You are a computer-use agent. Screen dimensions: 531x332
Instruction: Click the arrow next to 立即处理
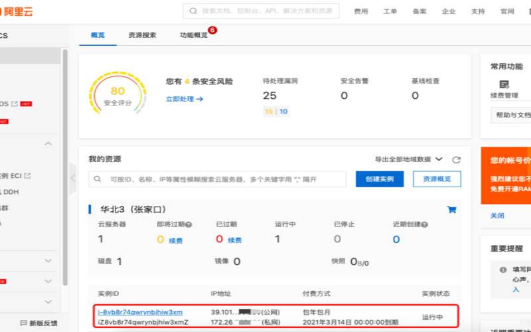(200, 99)
